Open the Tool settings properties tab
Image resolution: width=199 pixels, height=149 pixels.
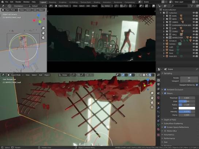tap(158, 75)
